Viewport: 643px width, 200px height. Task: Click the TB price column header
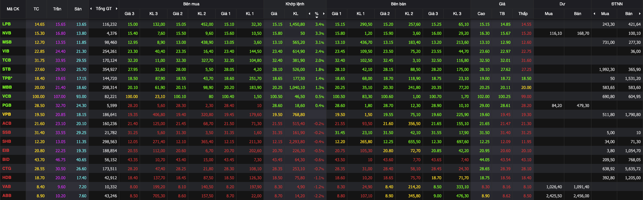pos(502,14)
